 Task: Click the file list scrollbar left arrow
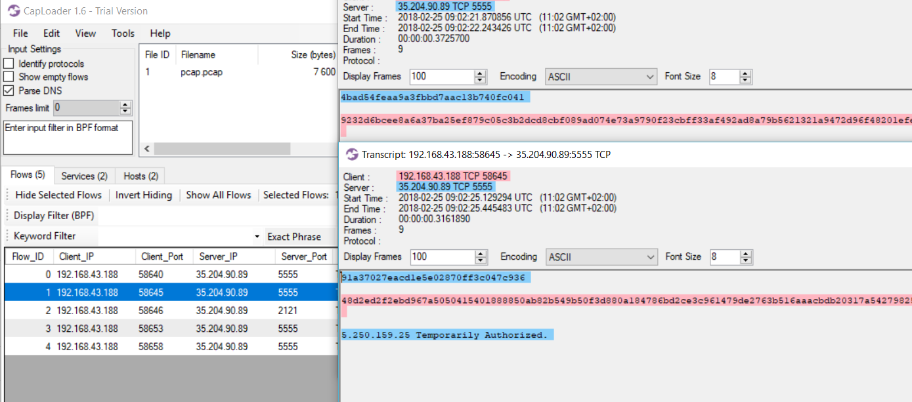(x=147, y=149)
